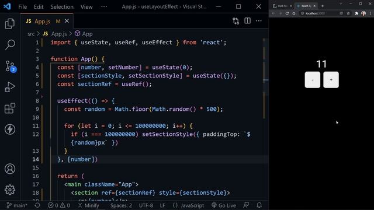The image size is (374, 210).
Task: Open the Search view in activity bar
Action: [10, 45]
